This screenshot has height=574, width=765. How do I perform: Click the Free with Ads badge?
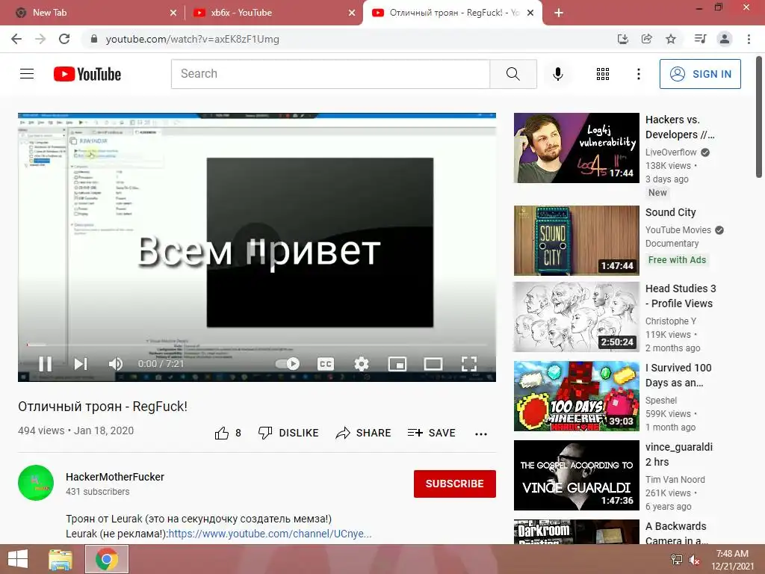click(x=677, y=260)
